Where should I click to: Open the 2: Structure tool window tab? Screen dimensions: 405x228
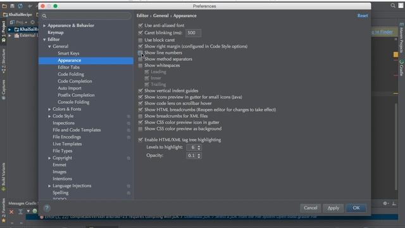pyautogui.click(x=3, y=61)
